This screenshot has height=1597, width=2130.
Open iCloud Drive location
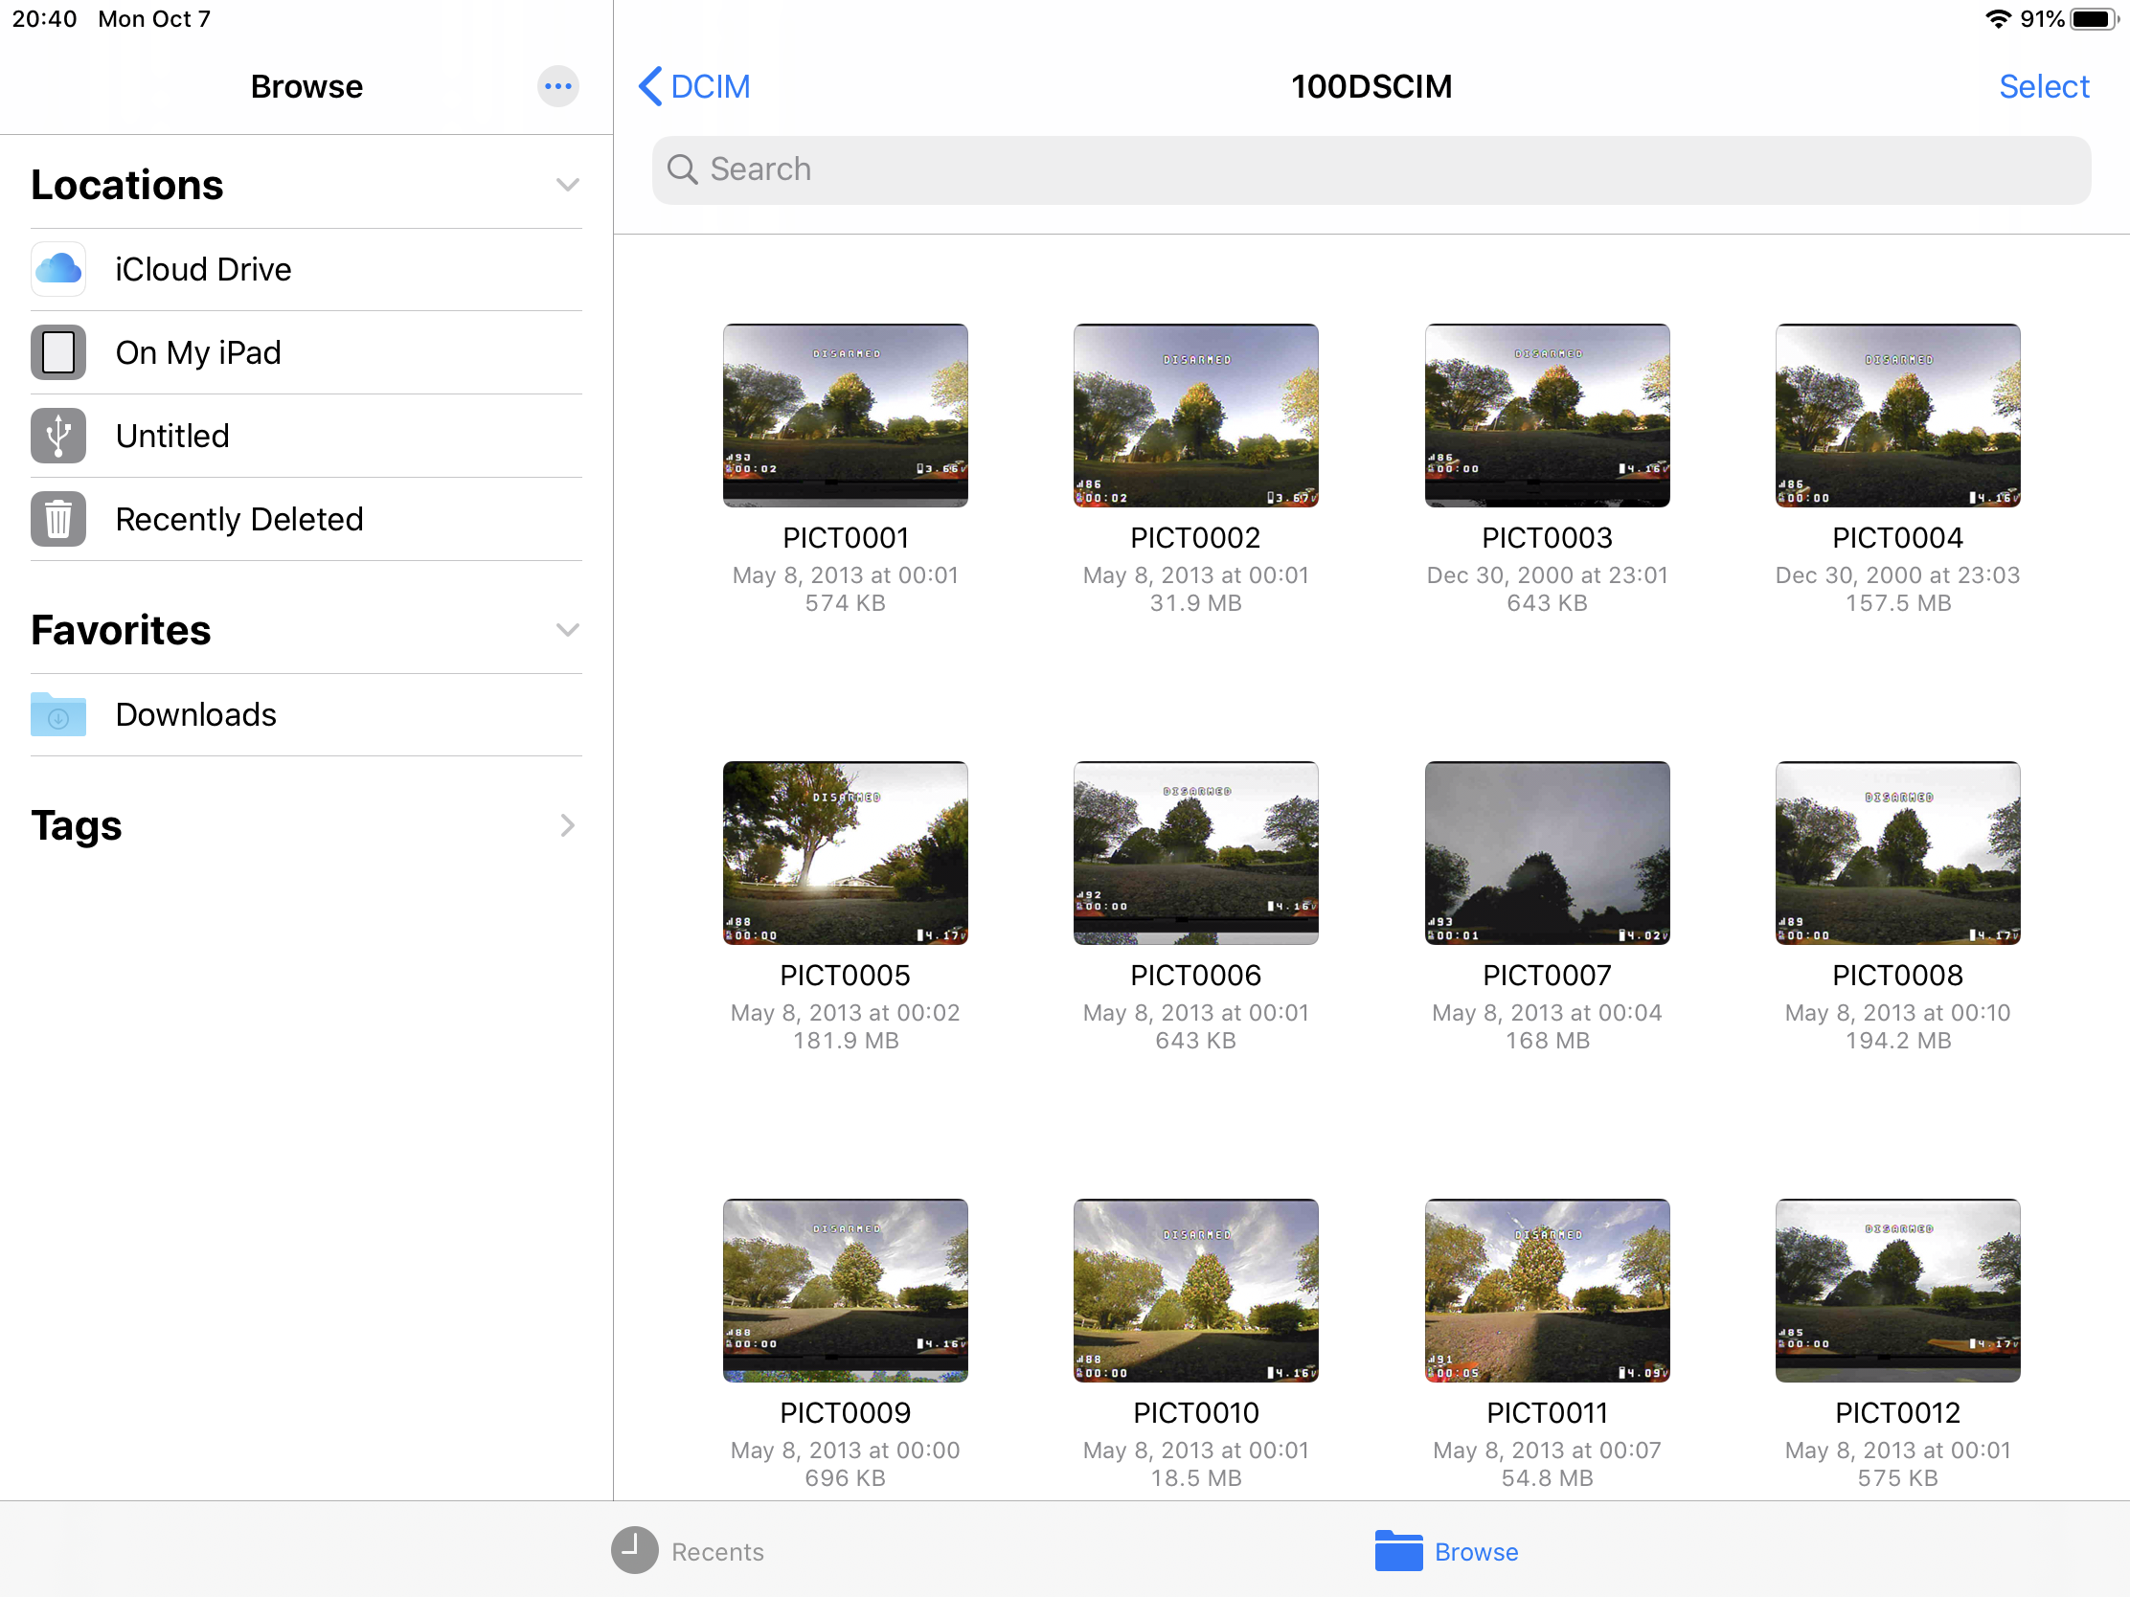tap(306, 270)
